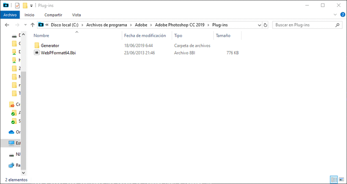Click the quick access New folder icon
This screenshot has width=347, height=184.
point(25,5)
